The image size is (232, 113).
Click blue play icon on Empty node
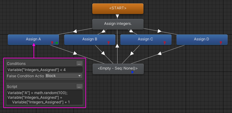click(133, 72)
